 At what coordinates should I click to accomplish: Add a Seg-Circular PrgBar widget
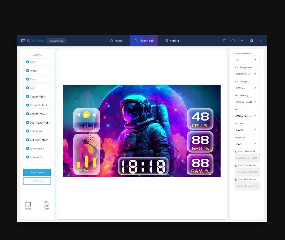pos(37,122)
